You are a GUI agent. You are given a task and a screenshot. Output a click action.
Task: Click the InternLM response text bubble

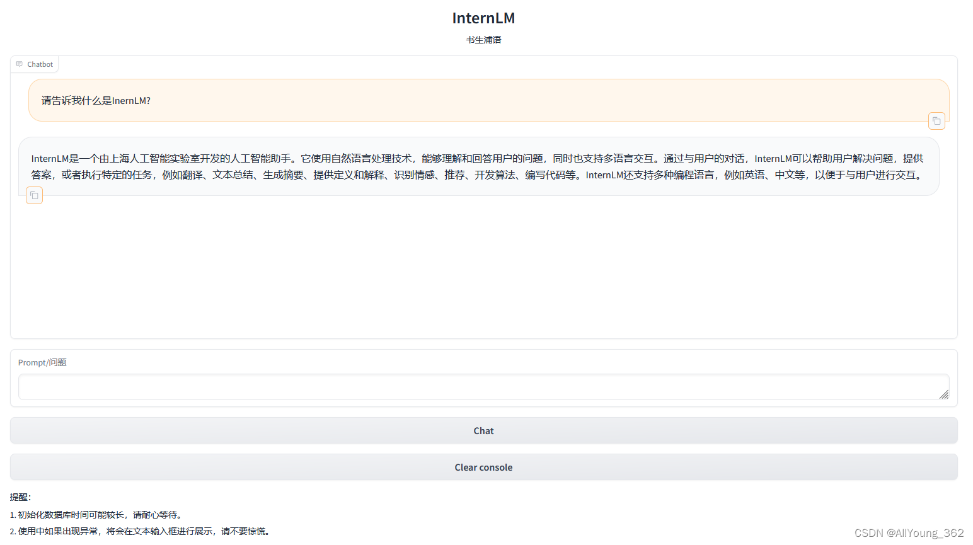(479, 166)
